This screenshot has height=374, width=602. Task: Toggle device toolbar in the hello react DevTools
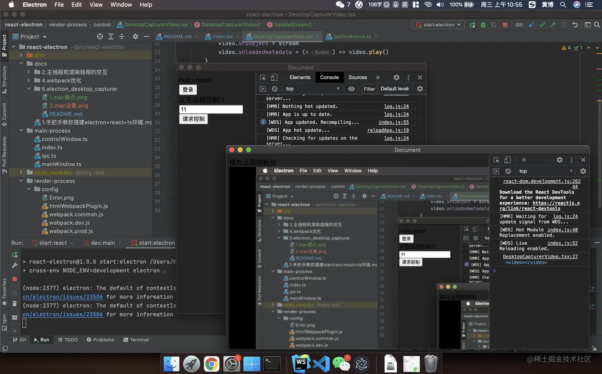click(x=274, y=77)
